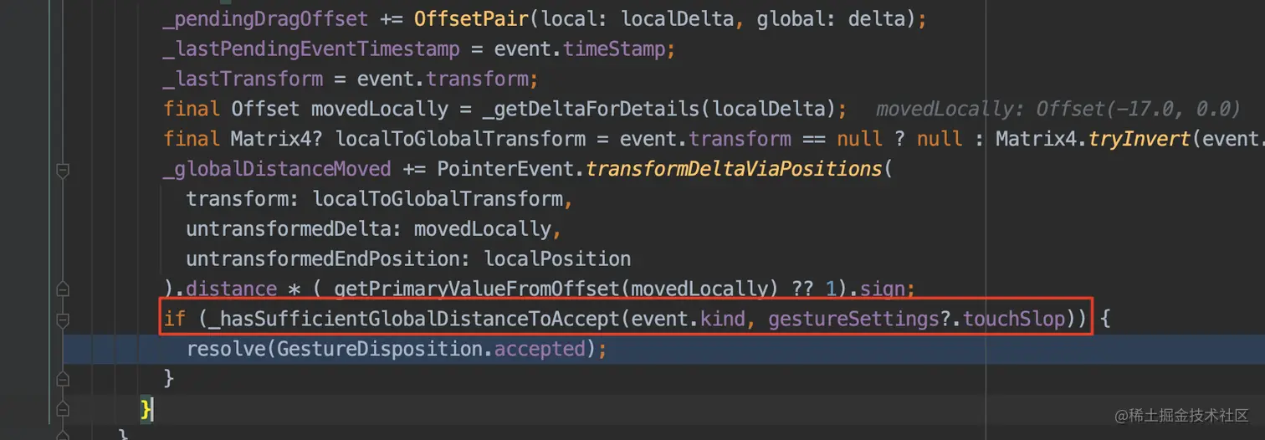
Task: Click the _lastPendingEventTimestamp variable
Action: click(x=311, y=49)
